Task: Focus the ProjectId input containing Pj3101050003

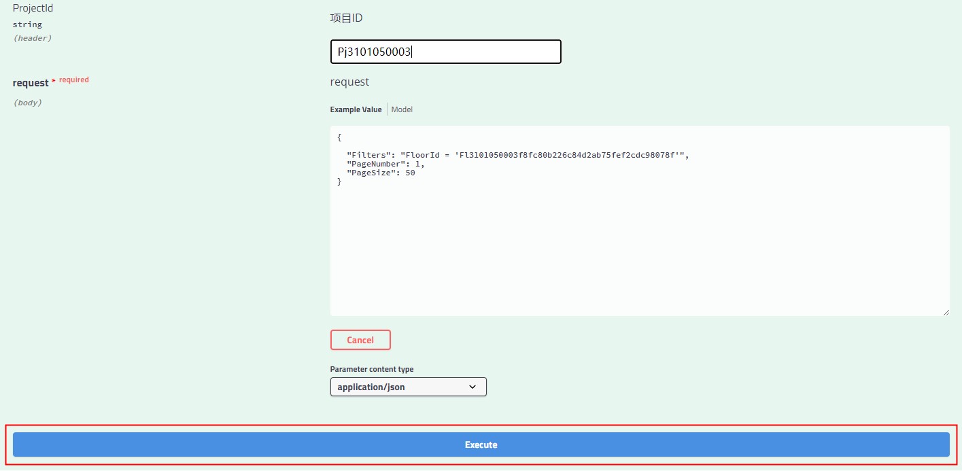Action: tap(445, 52)
